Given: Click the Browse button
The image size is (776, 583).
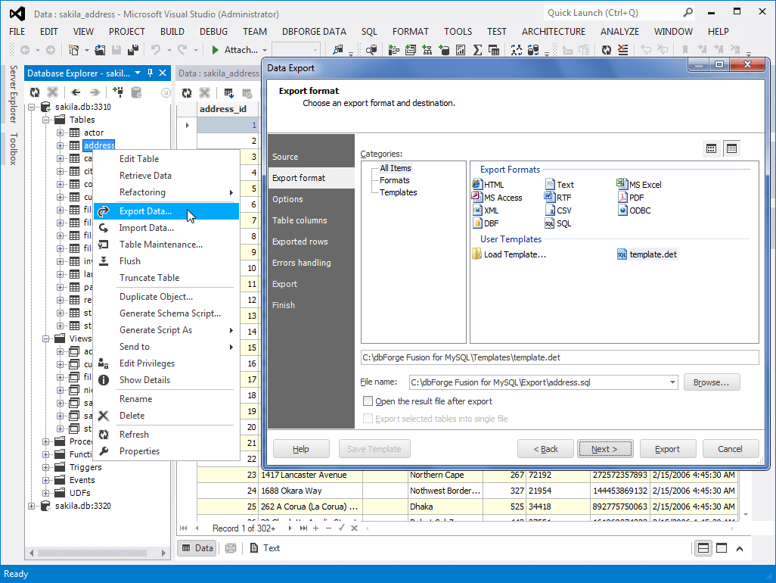Looking at the screenshot, I should 711,382.
